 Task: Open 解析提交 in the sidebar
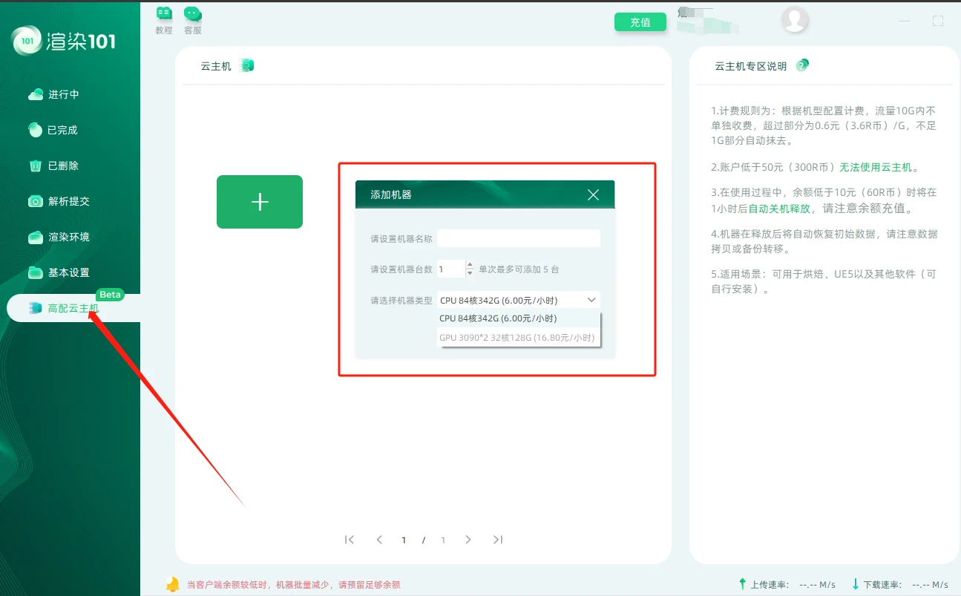point(59,201)
